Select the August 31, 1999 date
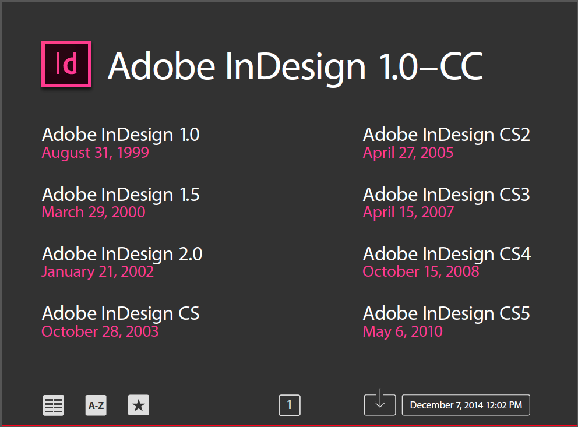This screenshot has height=427, width=578. point(96,153)
